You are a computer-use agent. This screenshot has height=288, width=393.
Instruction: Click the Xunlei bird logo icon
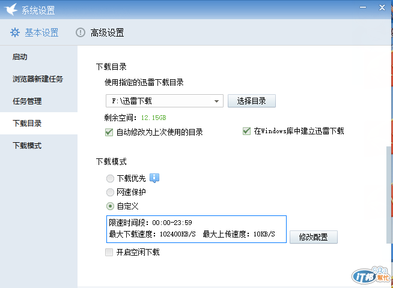(x=11, y=9)
